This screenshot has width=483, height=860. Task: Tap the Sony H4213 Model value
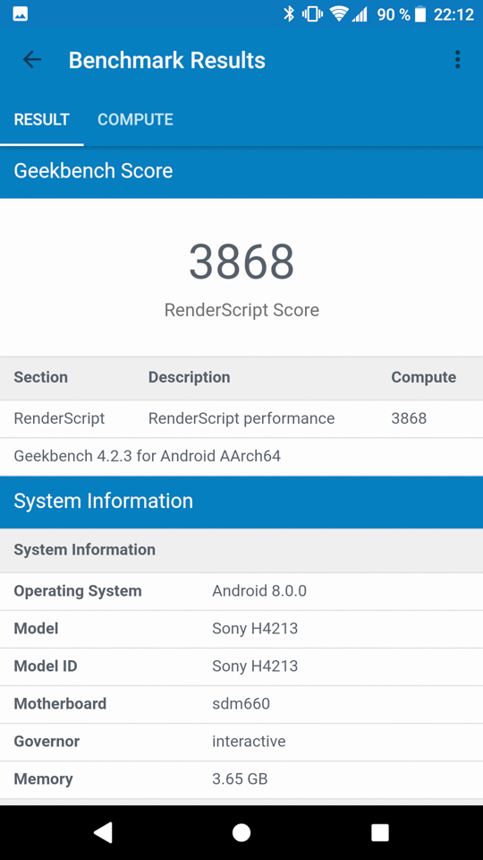pyautogui.click(x=255, y=629)
